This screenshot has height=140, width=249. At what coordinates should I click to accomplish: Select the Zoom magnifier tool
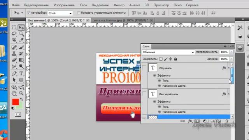[x=21, y=93]
